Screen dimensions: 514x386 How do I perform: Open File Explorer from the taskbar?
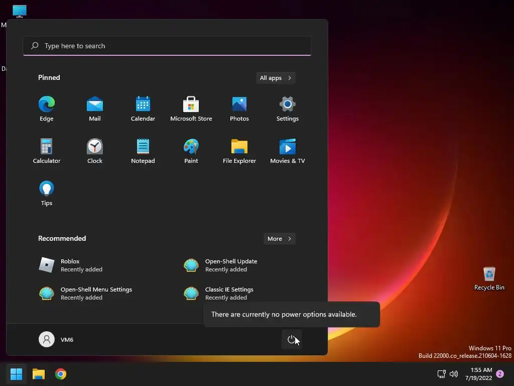[38, 374]
